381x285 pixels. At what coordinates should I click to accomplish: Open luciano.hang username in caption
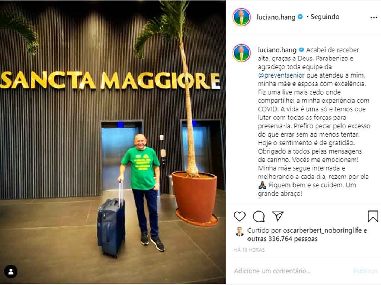click(x=277, y=50)
